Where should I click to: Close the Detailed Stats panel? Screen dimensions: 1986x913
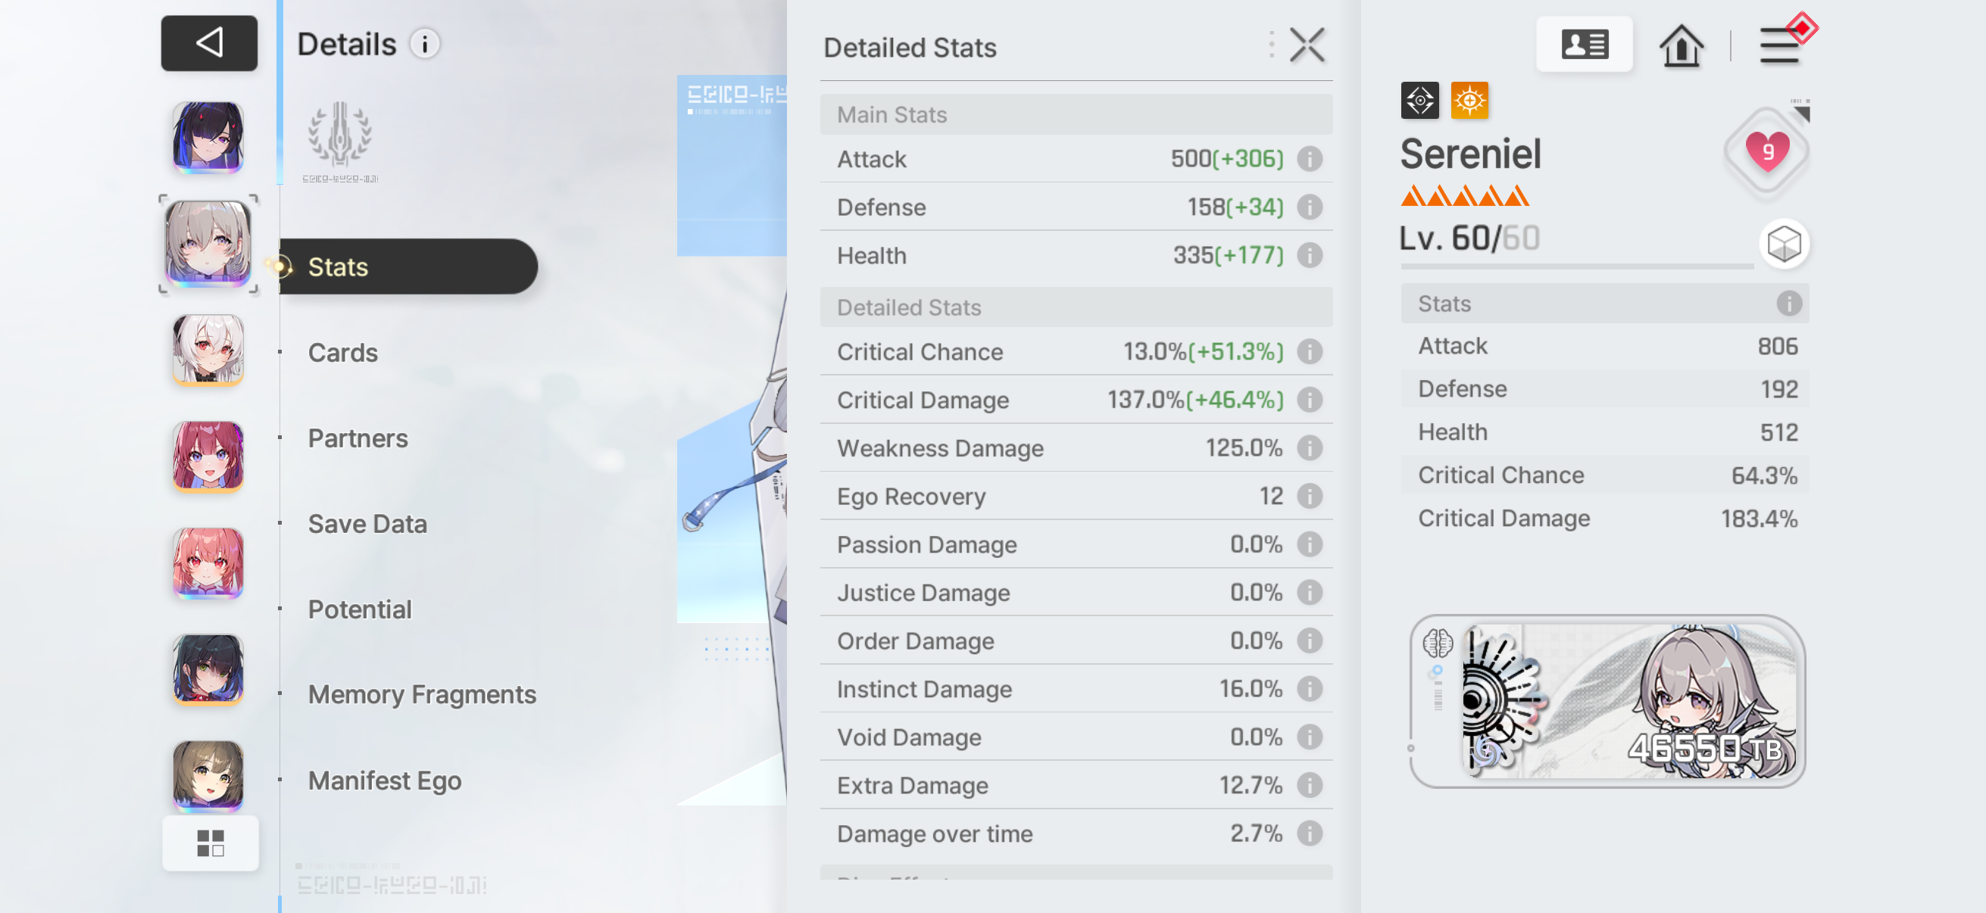pyautogui.click(x=1307, y=45)
